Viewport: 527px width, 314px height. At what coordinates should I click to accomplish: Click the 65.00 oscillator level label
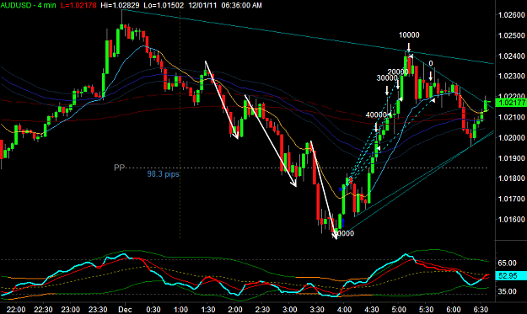tap(507, 263)
